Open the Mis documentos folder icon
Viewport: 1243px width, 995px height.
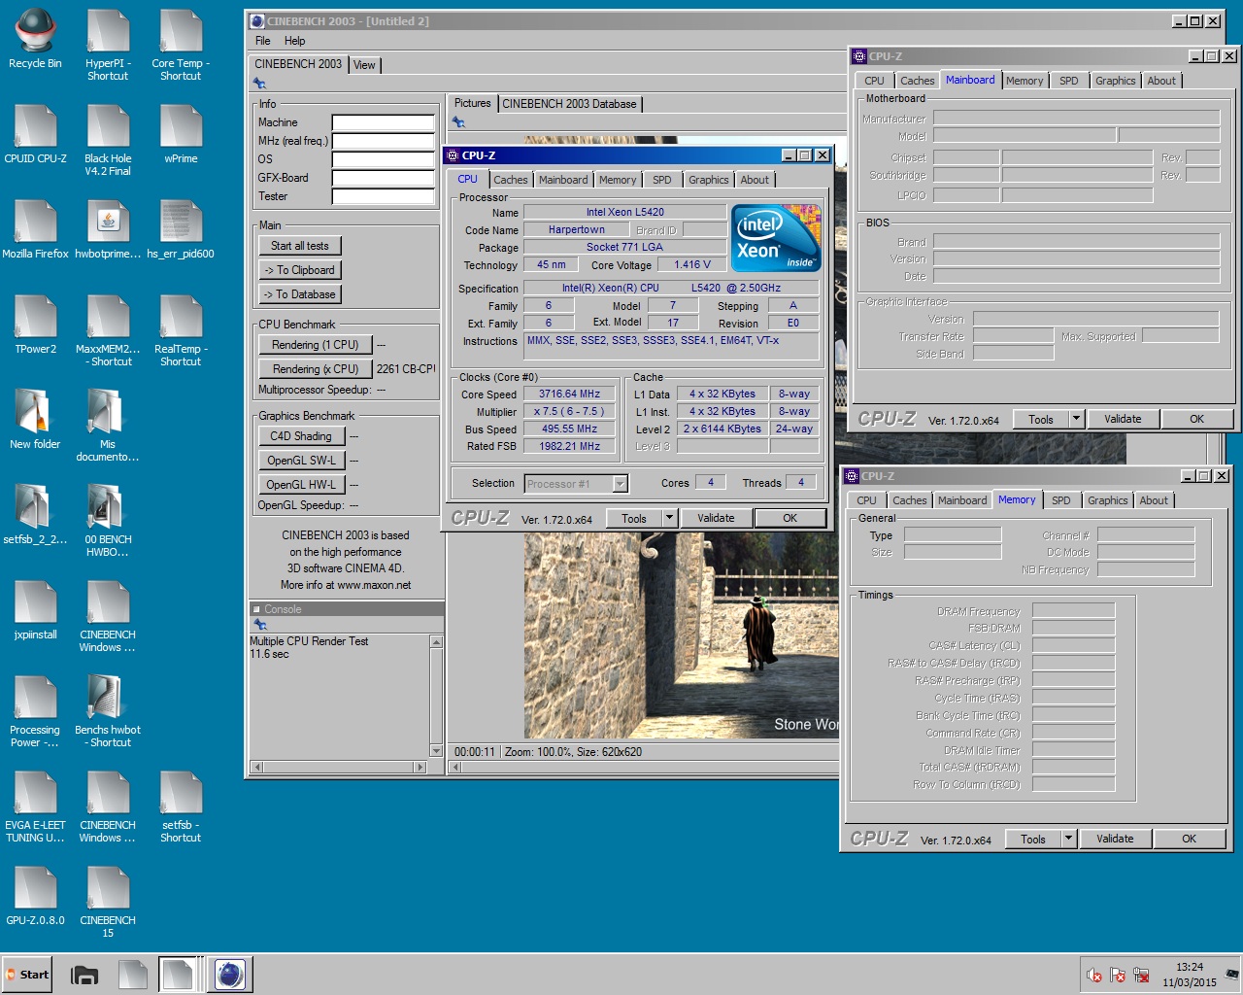point(107,426)
